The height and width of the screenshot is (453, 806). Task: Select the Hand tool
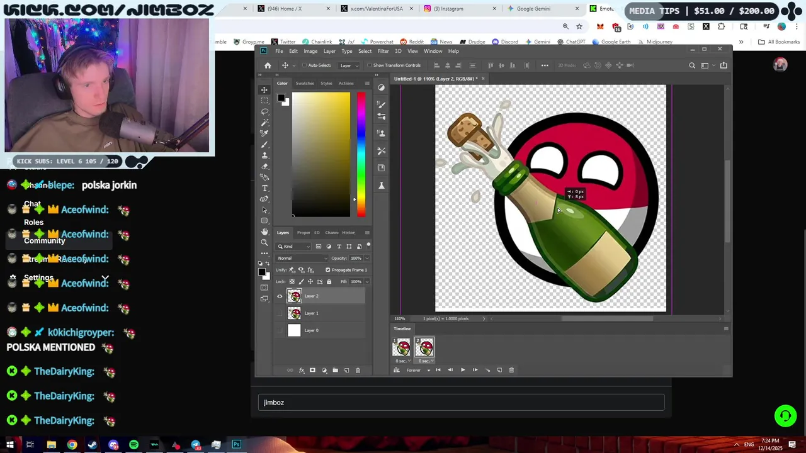pyautogui.click(x=264, y=232)
